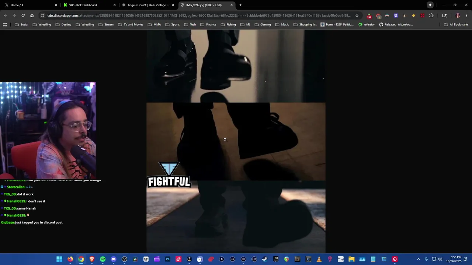Open Epic Games Launcher from the taskbar
The width and height of the screenshot is (472, 265).
coord(276,259)
